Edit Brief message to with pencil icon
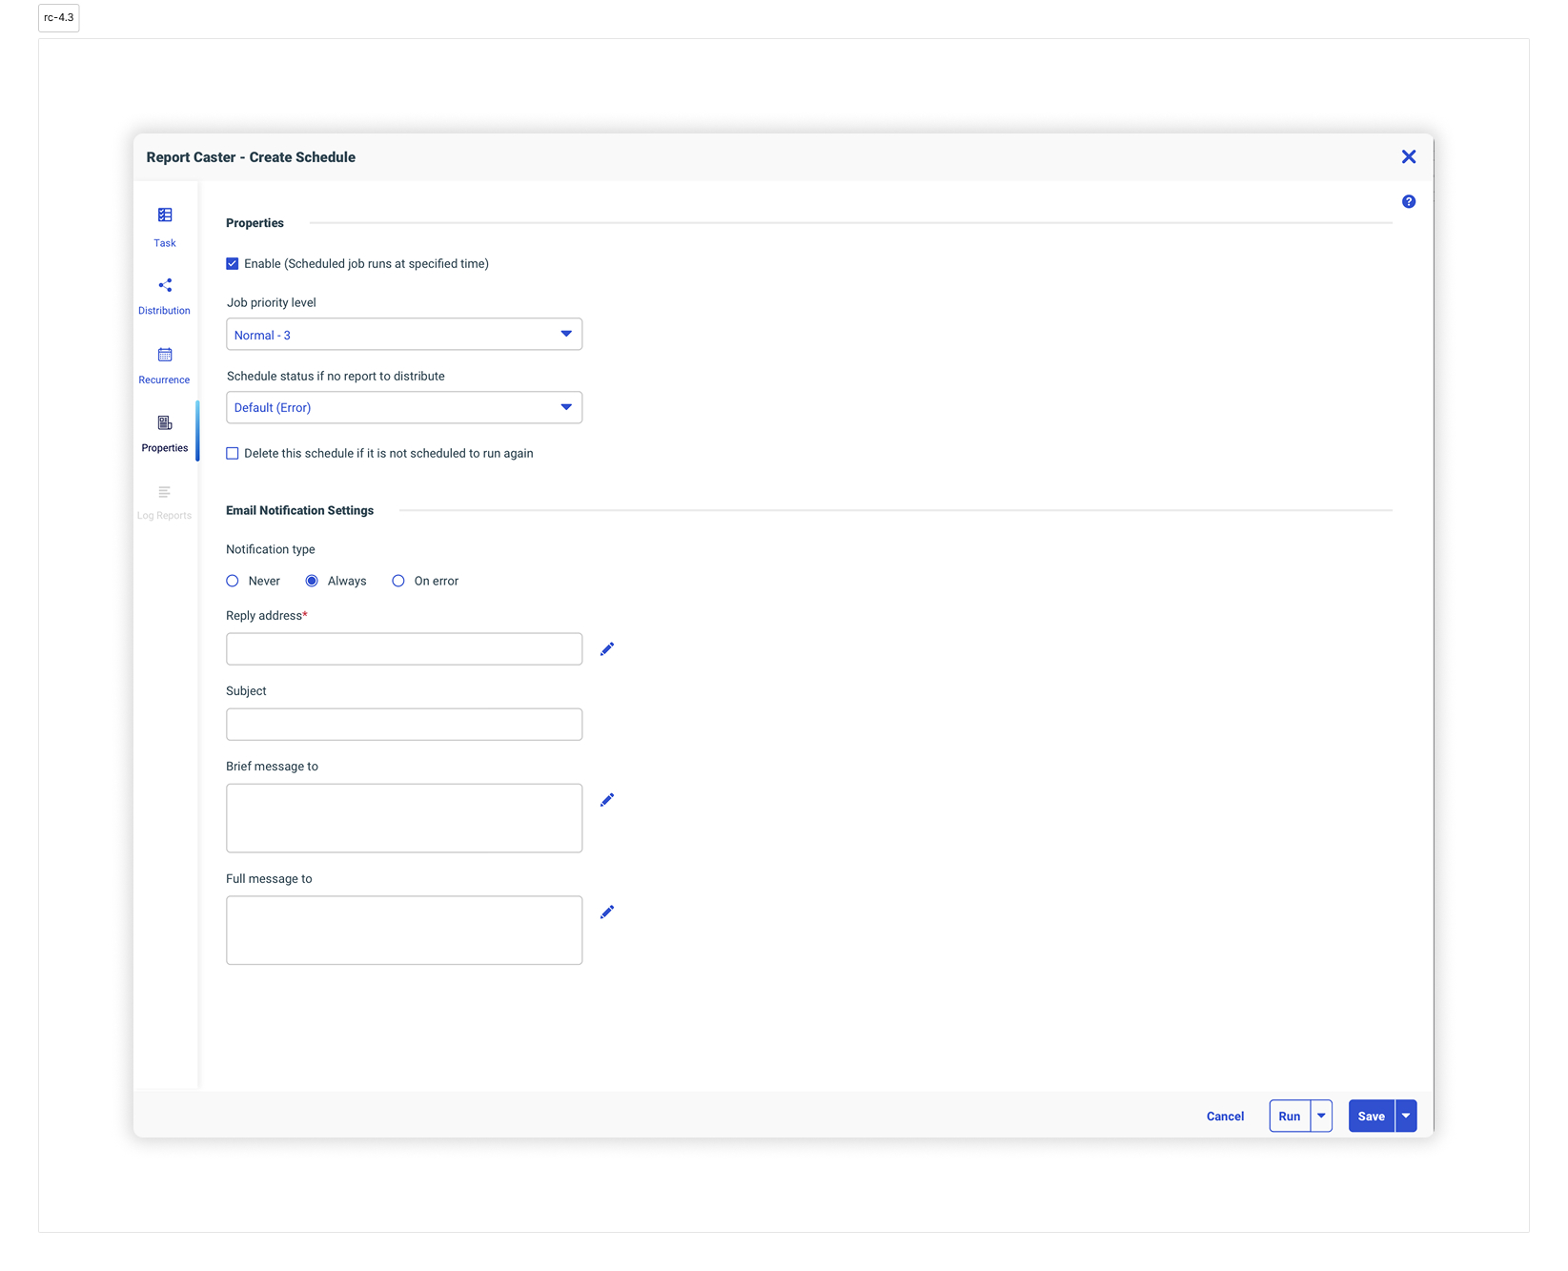1568x1271 pixels. tap(607, 800)
